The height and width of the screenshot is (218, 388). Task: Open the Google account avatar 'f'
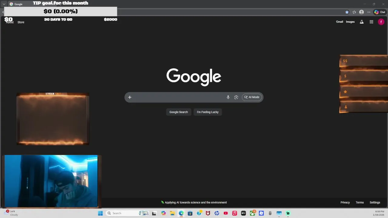point(381,22)
